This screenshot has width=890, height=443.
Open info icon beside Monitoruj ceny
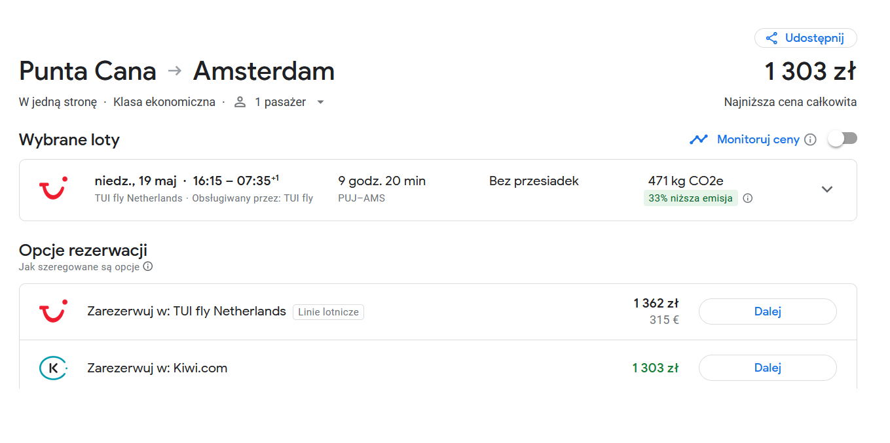[x=810, y=139]
